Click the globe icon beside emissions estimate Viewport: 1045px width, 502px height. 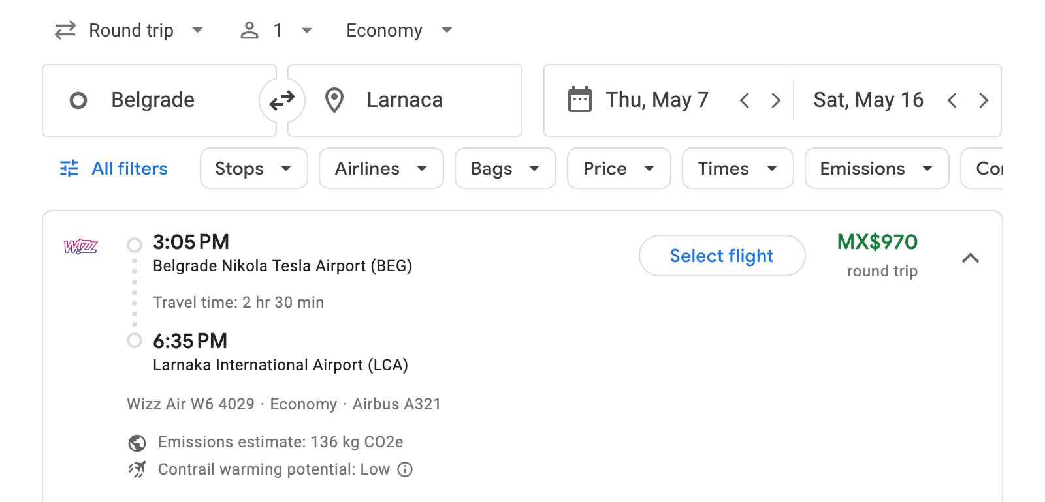(x=136, y=442)
